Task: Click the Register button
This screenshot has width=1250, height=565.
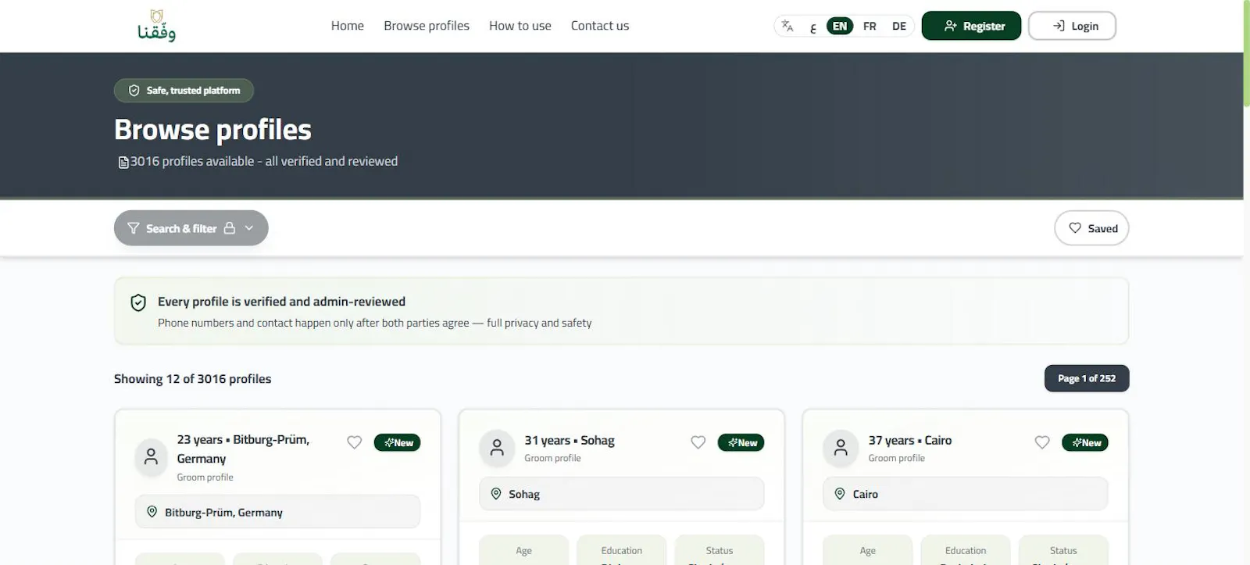Action: (x=971, y=26)
